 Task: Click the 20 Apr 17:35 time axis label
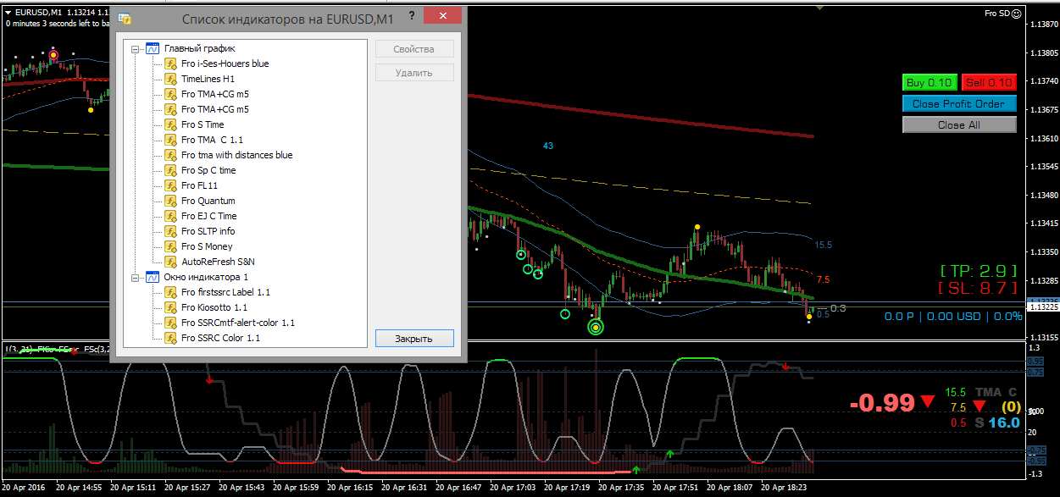(621, 488)
